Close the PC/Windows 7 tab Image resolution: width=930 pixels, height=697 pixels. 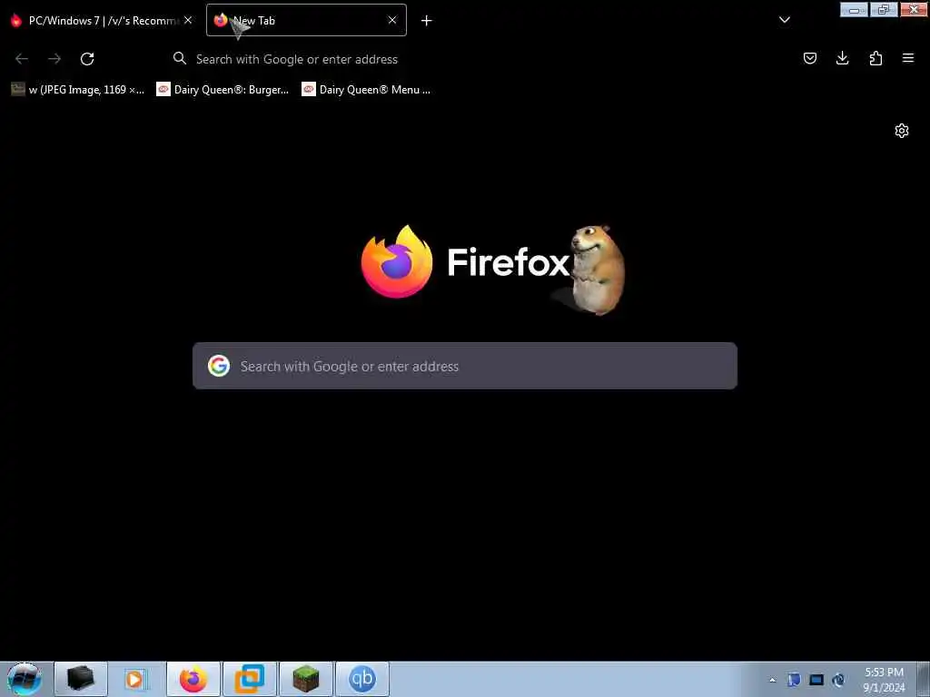(188, 20)
